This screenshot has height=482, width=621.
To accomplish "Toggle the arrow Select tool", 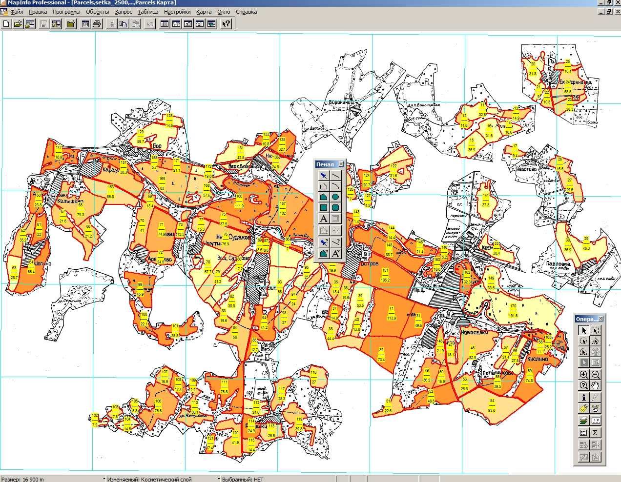I will click(x=584, y=330).
